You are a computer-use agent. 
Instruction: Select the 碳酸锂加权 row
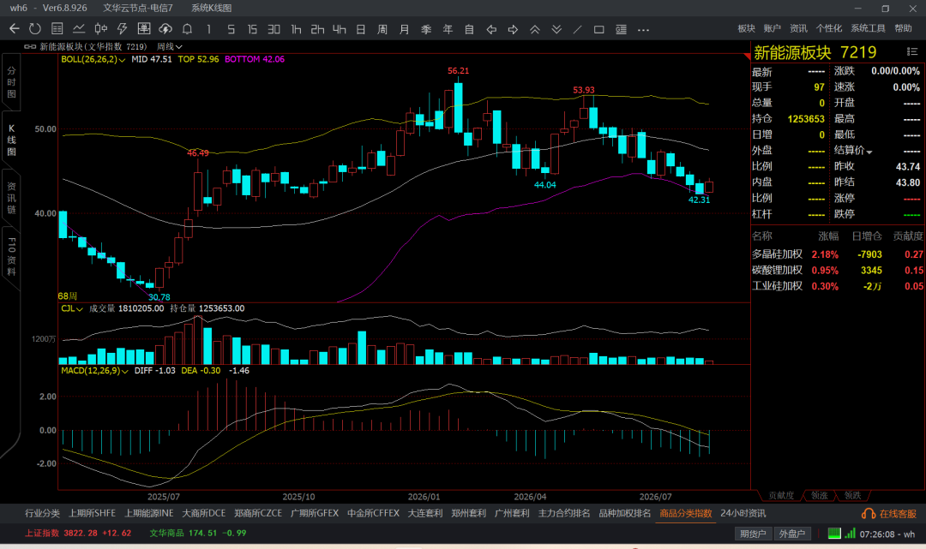[x=838, y=270]
